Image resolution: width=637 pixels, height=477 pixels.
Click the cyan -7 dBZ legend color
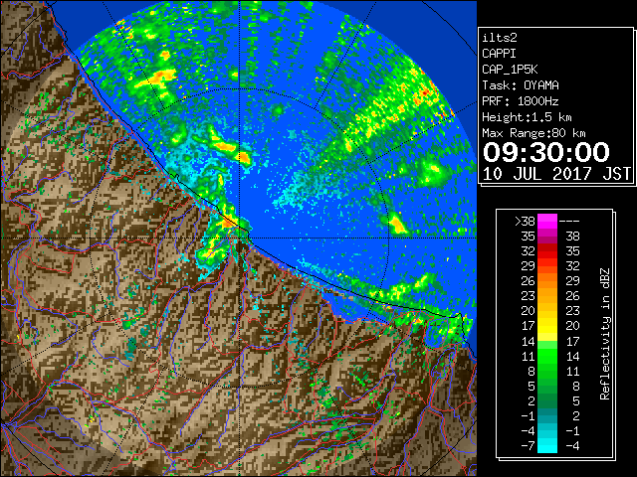(547, 445)
